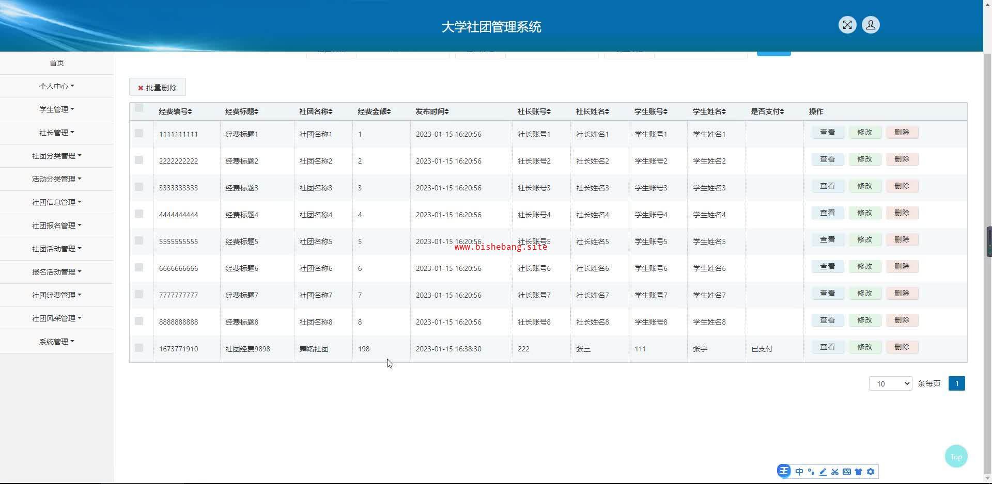Click 修改 for the 舞蹈社团 row

click(x=865, y=347)
